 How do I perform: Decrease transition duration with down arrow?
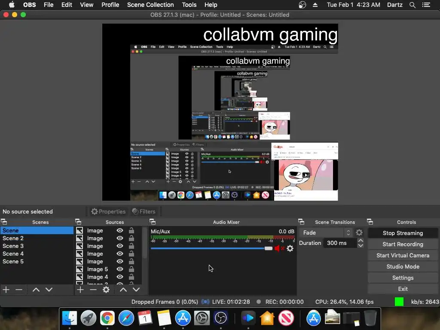click(x=361, y=245)
